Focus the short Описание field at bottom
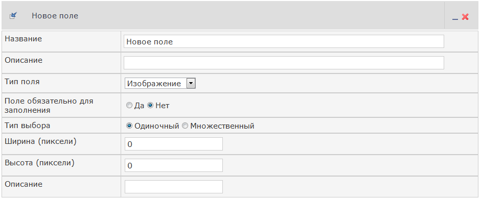The height and width of the screenshot is (199, 481). (174, 187)
